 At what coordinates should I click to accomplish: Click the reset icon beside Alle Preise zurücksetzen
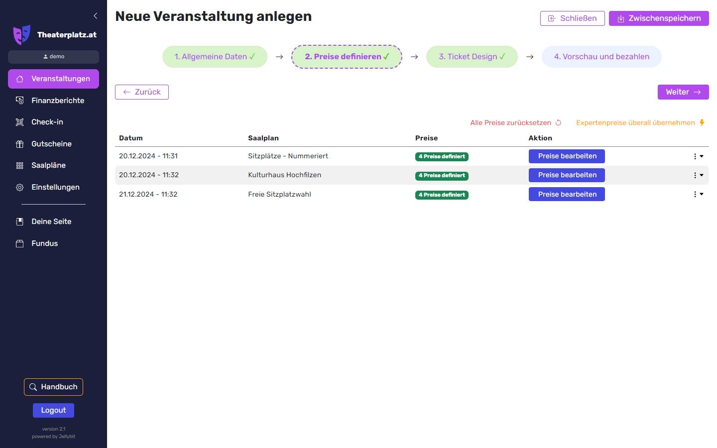click(558, 123)
